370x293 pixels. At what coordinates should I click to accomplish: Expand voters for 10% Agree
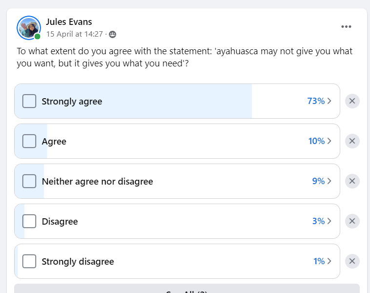[320, 141]
